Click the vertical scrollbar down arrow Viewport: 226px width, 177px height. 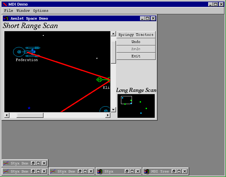[x=113, y=110]
